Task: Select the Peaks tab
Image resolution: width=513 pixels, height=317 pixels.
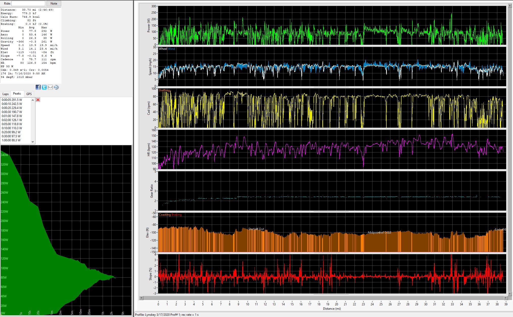Action: [17, 94]
